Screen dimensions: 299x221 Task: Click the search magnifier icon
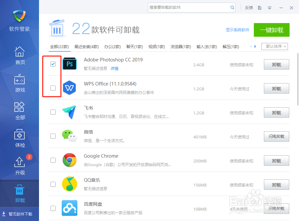(x=232, y=7)
